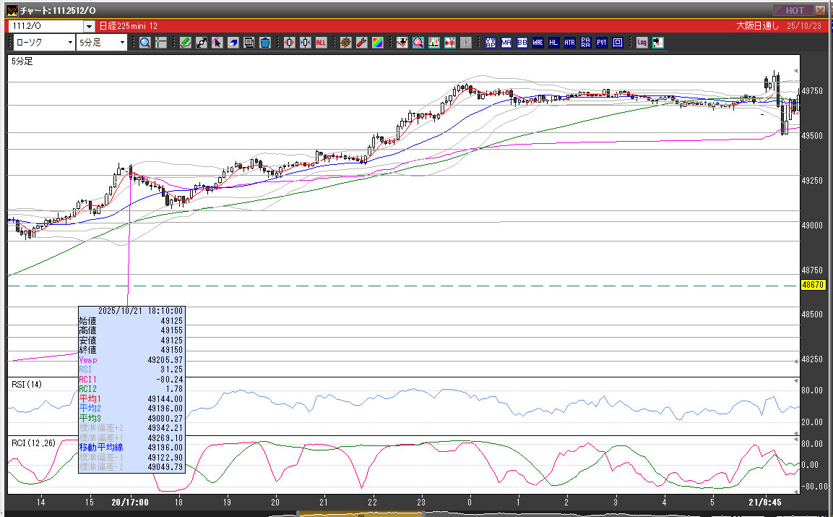Click the 48670 price label on axis
Viewport: 833px width, 517px height.
click(x=813, y=286)
